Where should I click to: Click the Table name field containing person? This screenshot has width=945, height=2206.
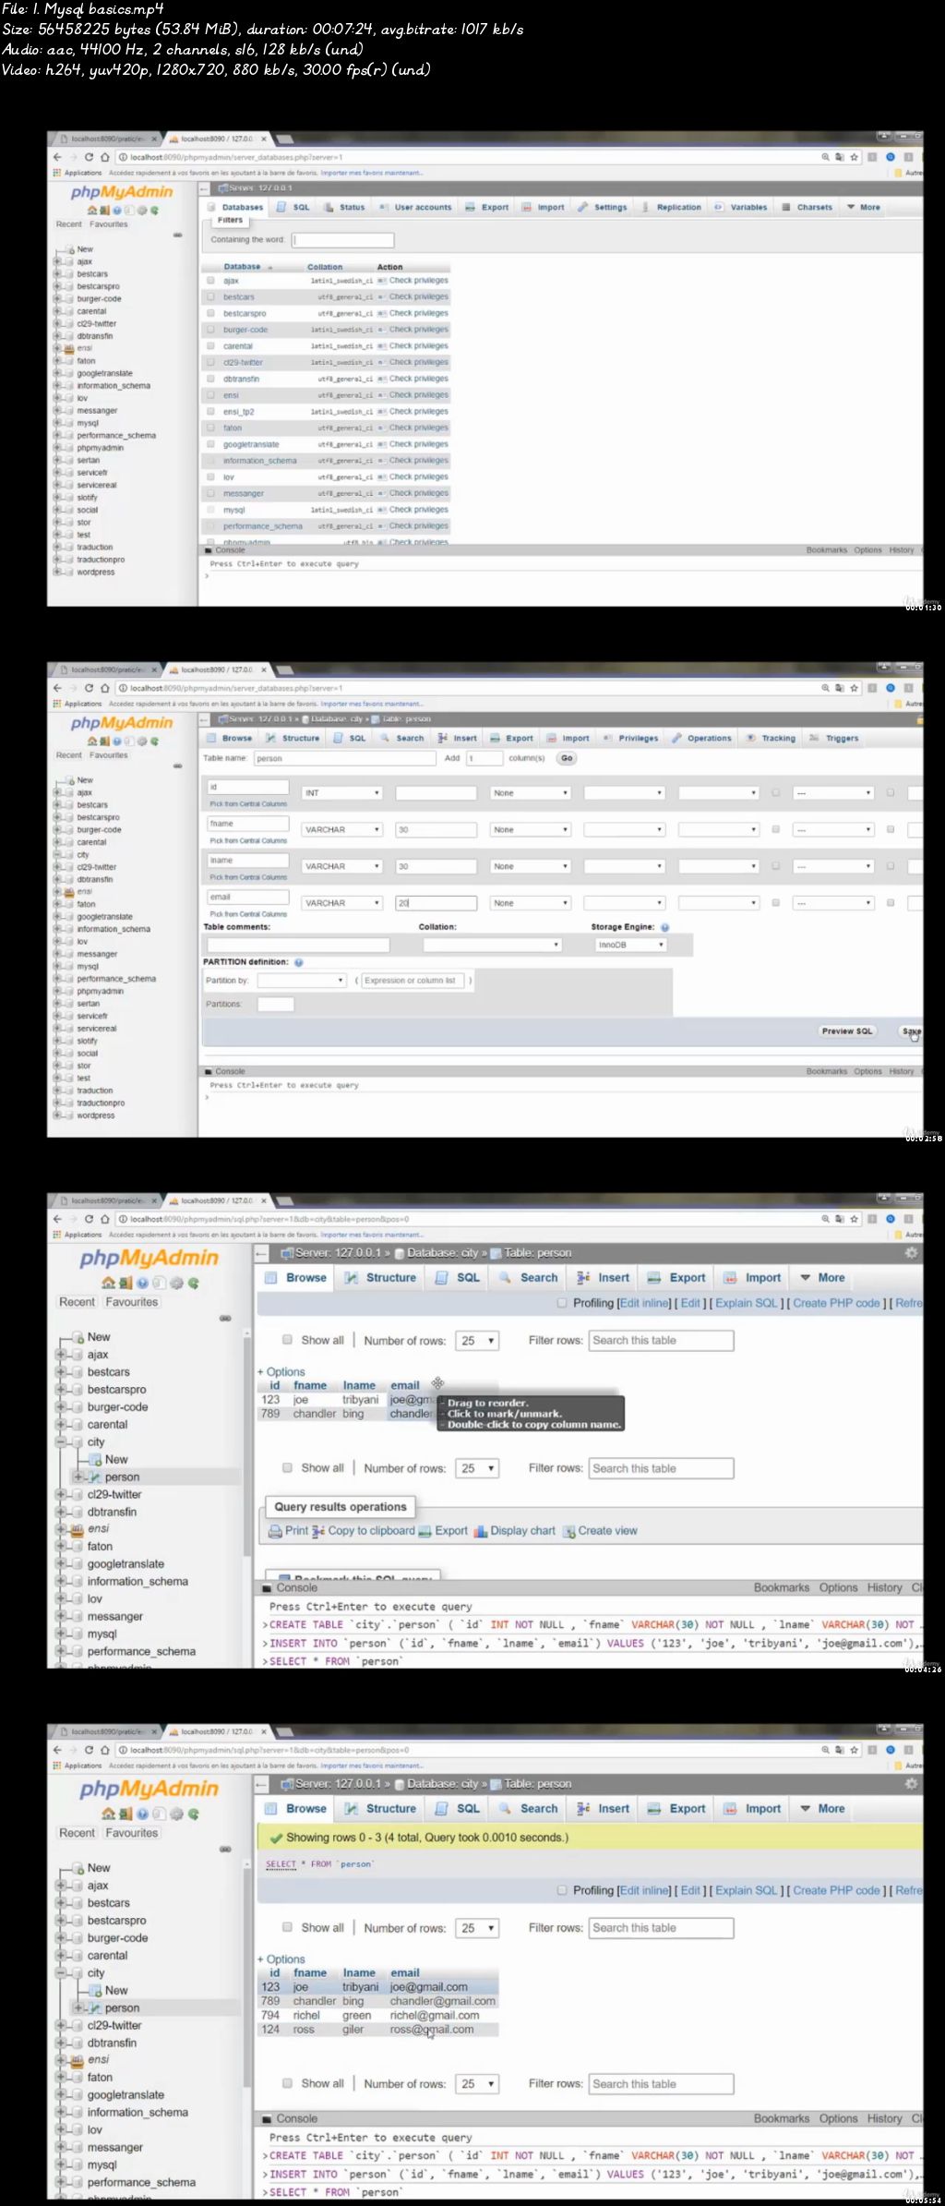tap(344, 758)
